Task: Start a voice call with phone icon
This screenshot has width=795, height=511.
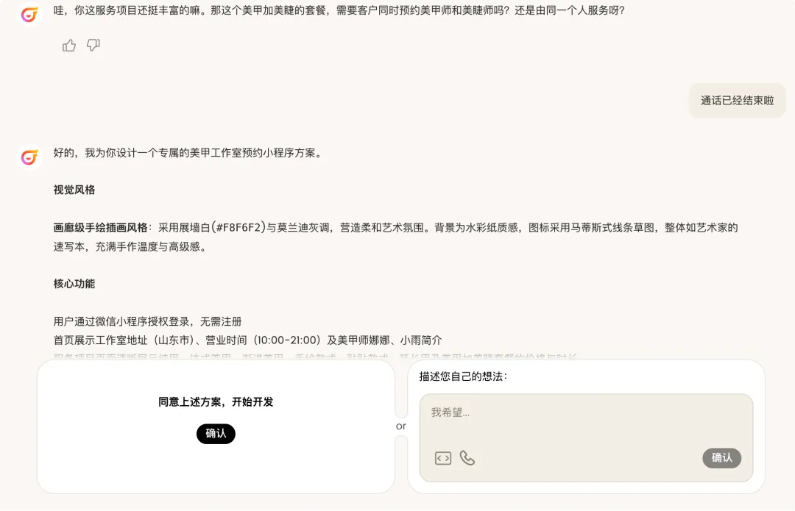Action: tap(467, 458)
